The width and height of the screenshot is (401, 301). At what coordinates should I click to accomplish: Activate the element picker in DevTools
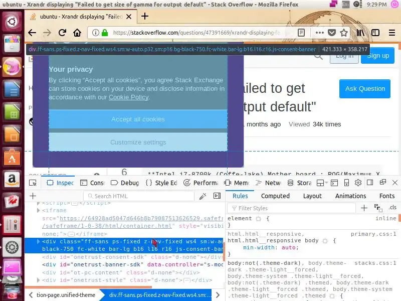point(33,183)
